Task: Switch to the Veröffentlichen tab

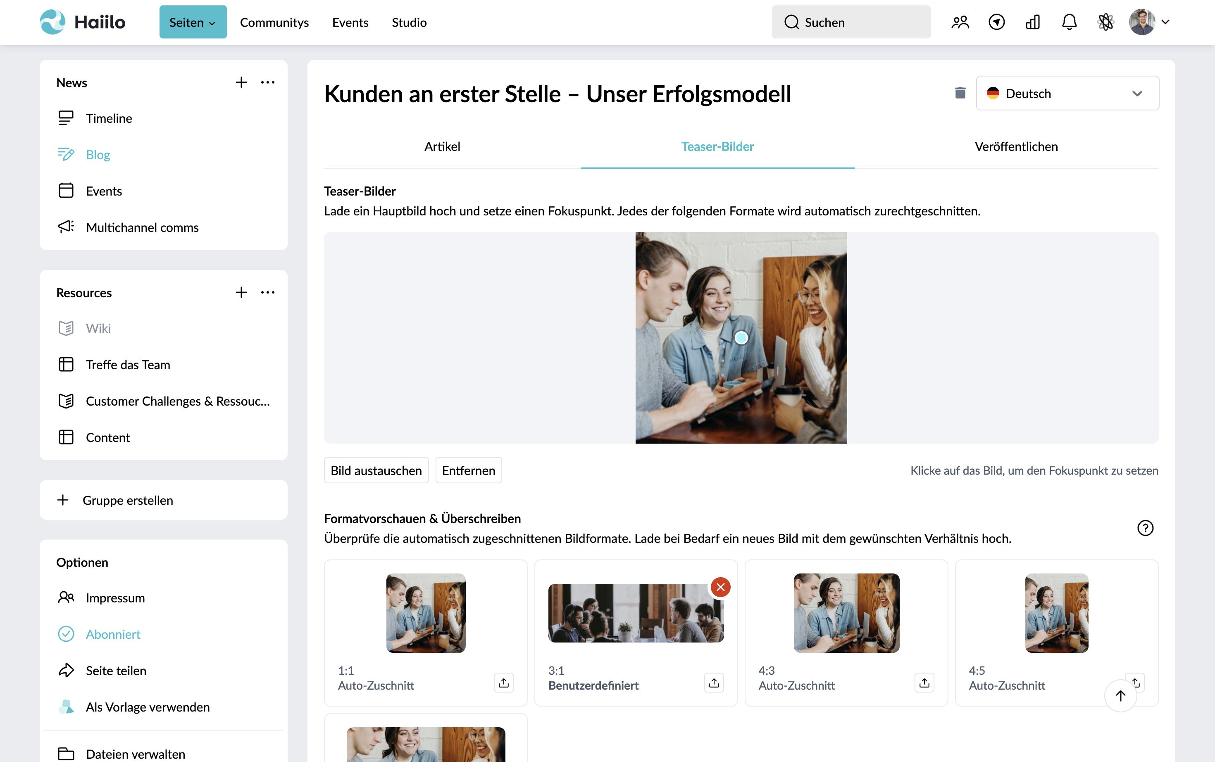Action: tap(1016, 146)
